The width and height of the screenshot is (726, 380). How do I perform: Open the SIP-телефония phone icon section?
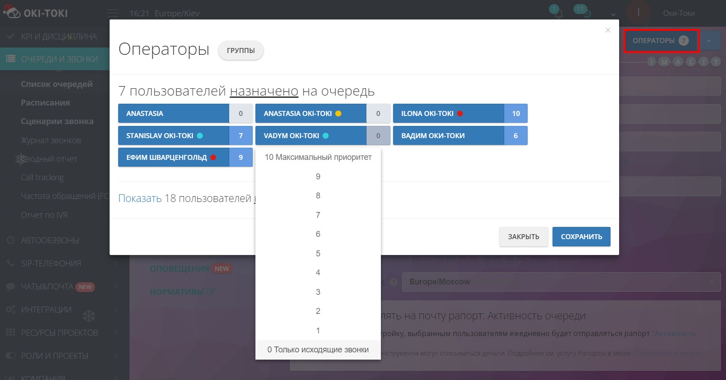(10, 263)
